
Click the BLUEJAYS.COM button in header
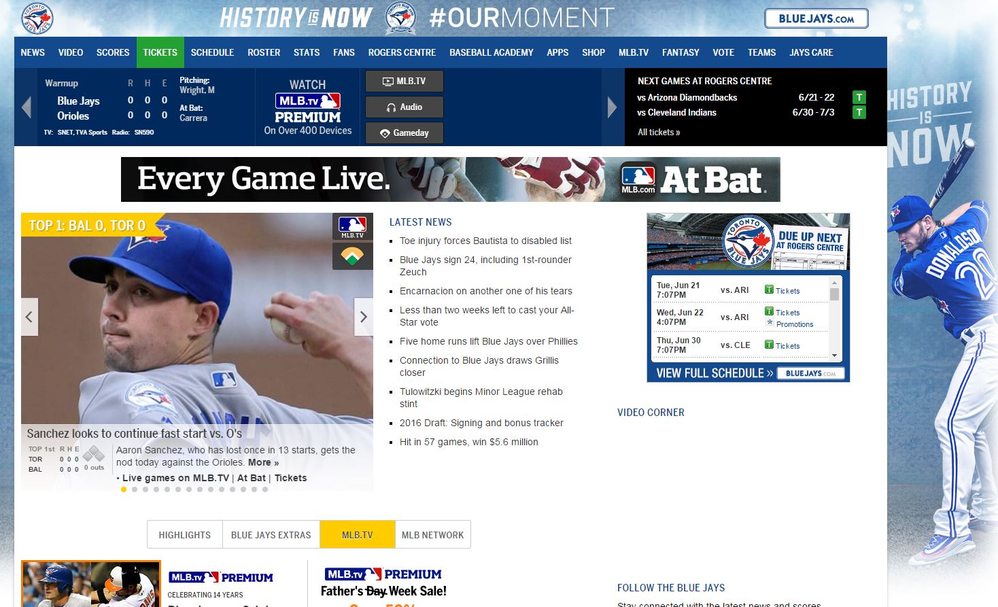pyautogui.click(x=816, y=18)
